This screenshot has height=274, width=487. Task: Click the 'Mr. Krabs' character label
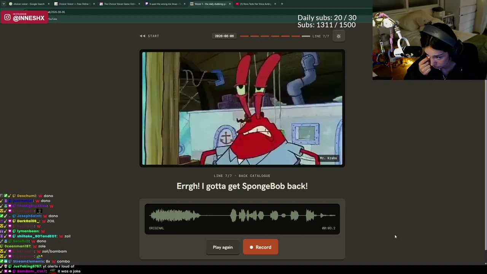(328, 158)
